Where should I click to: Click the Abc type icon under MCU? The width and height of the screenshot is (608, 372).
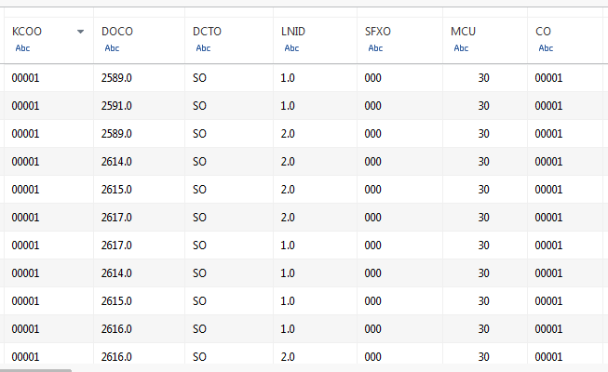point(461,48)
